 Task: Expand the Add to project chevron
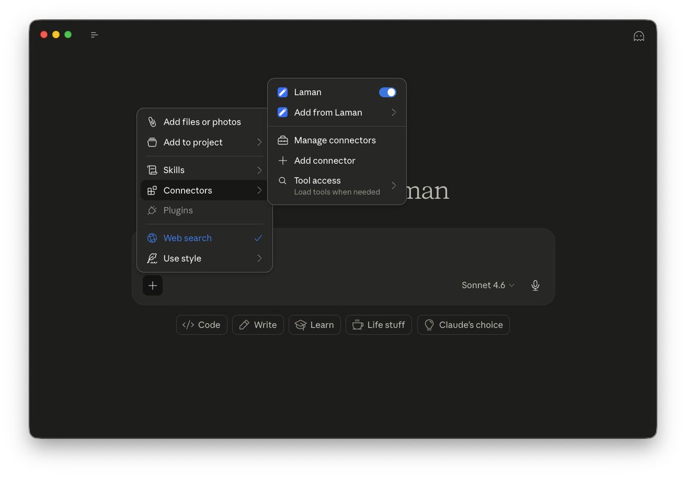(x=259, y=142)
